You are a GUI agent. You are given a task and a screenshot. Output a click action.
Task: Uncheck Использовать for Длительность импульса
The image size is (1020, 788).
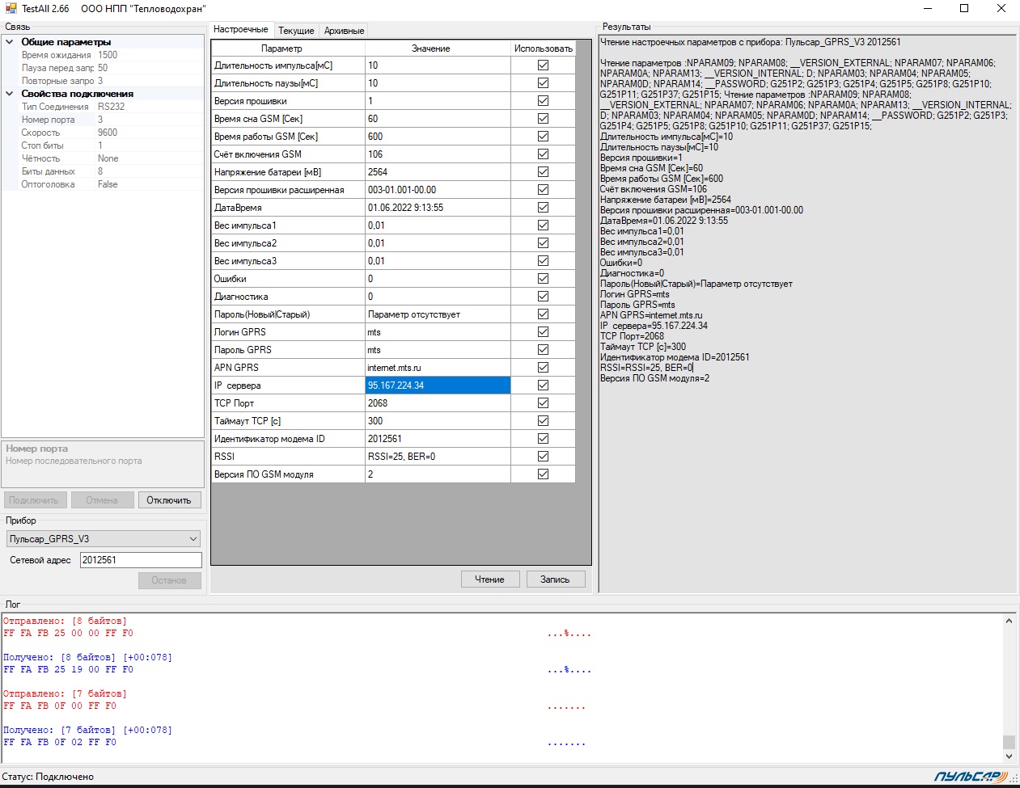pyautogui.click(x=543, y=65)
